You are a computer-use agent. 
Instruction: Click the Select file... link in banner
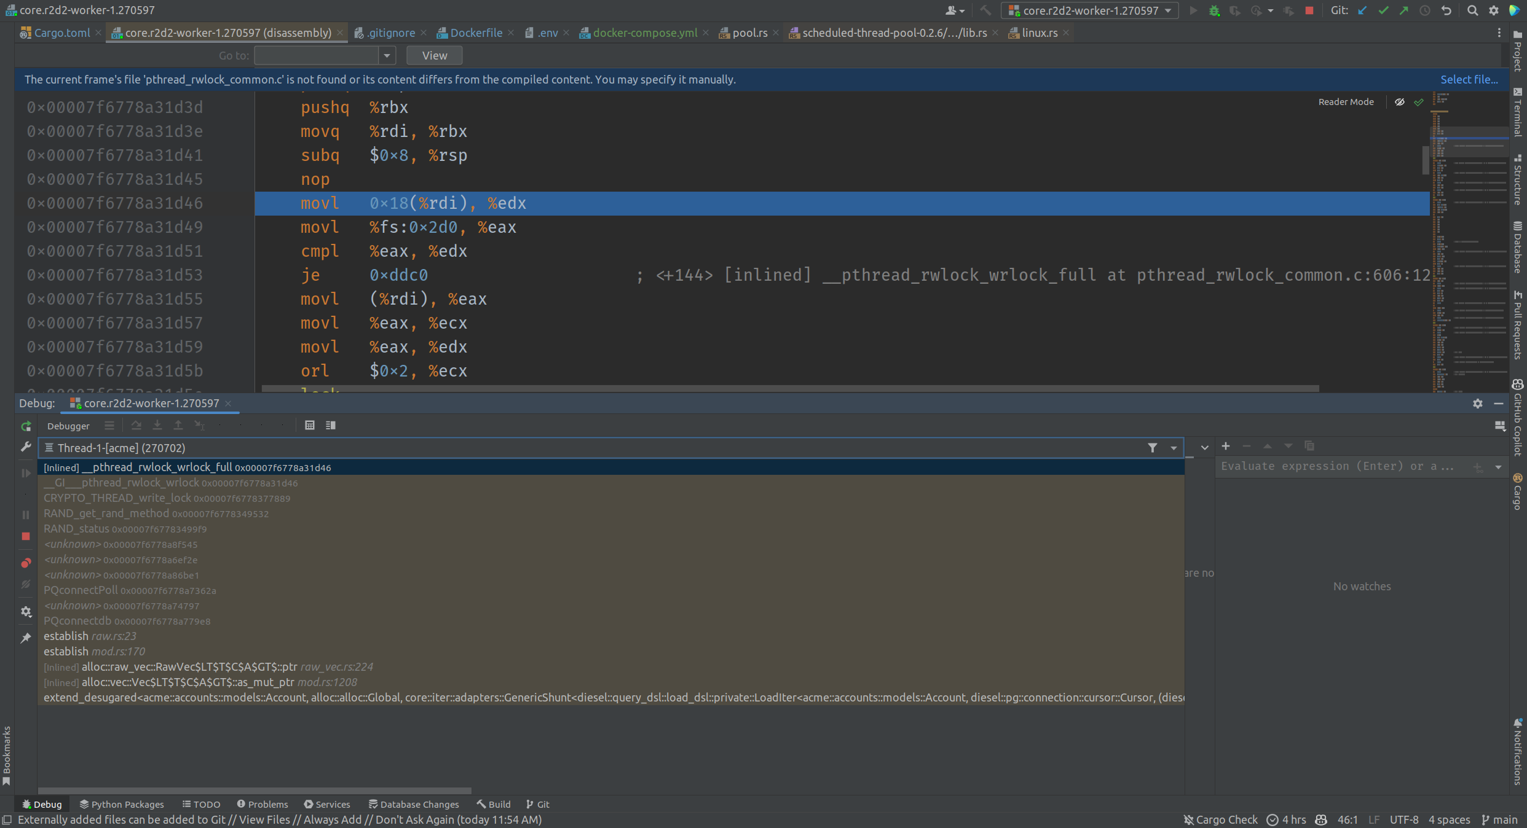pyautogui.click(x=1469, y=79)
